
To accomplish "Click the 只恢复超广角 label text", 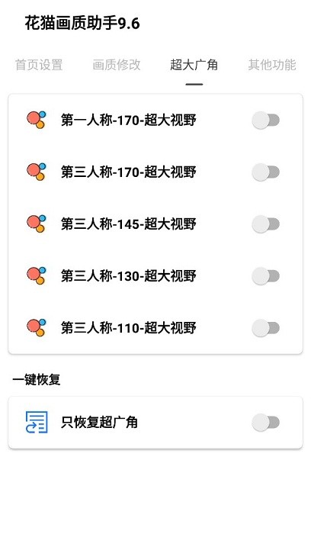I will coord(99,423).
